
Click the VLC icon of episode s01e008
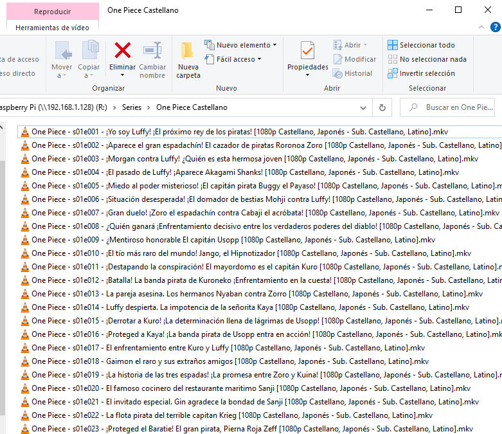[24, 226]
